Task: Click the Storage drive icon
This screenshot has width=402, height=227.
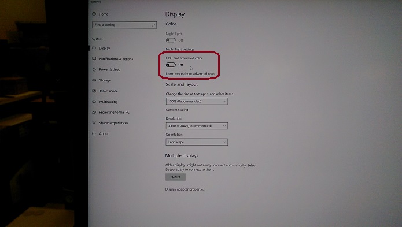Action: click(x=94, y=80)
